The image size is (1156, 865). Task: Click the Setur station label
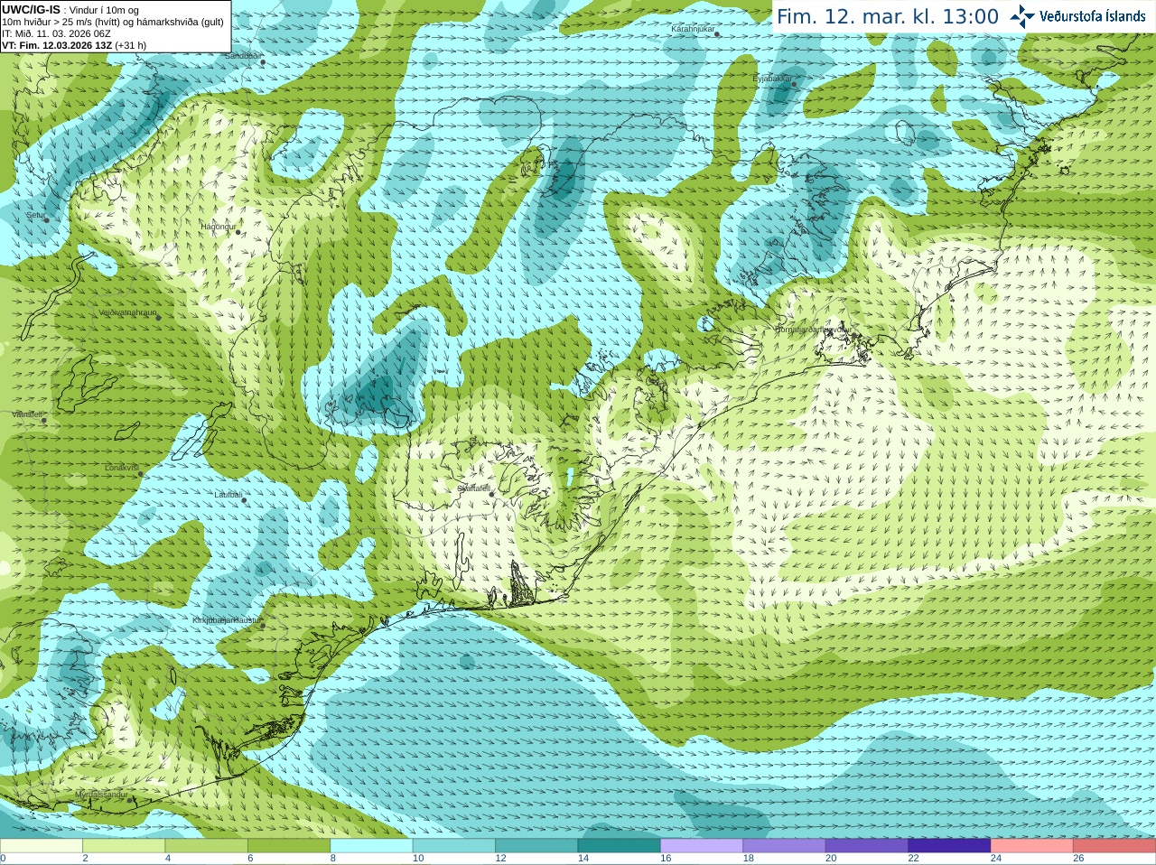tap(35, 215)
